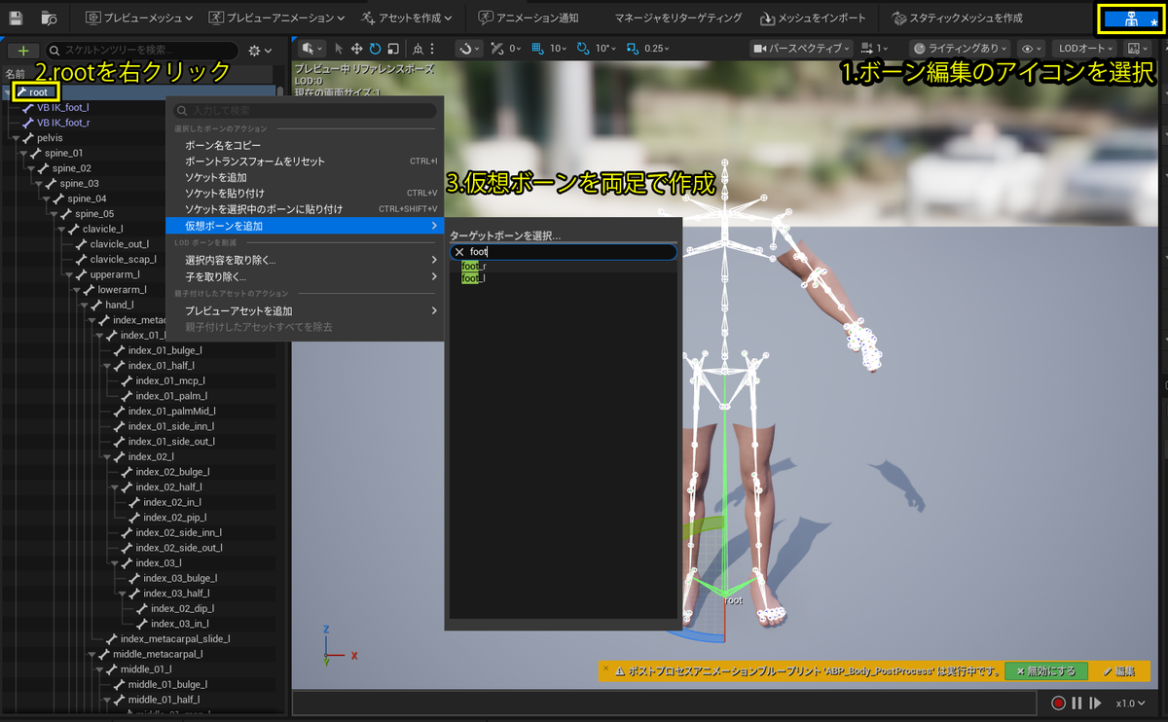The image size is (1168, 722).
Task: Click the coordinate system icon in viewport toolbar
Action: pyautogui.click(x=418, y=48)
